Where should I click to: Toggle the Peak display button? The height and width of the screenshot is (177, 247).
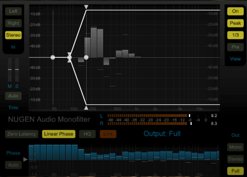tap(235, 23)
